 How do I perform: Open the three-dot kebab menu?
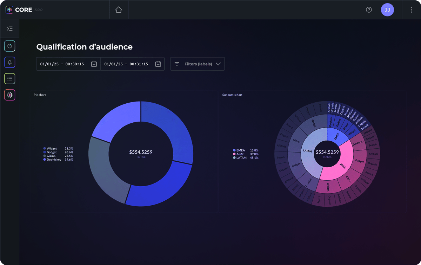411,10
